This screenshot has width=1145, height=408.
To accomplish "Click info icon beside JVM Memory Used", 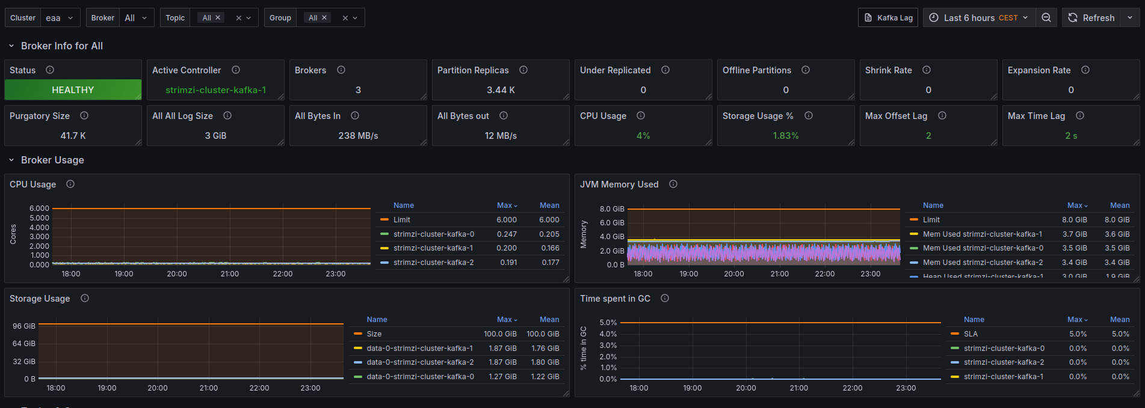I will (673, 184).
